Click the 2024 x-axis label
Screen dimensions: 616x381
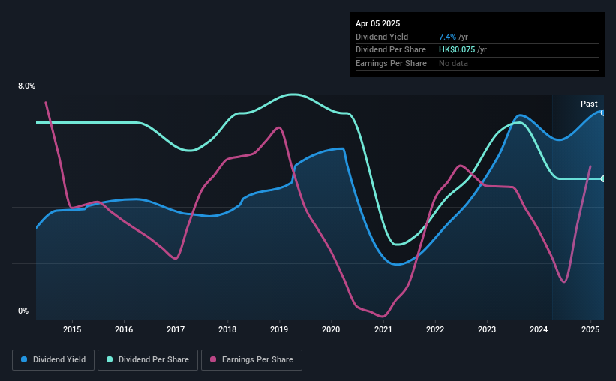coord(539,329)
